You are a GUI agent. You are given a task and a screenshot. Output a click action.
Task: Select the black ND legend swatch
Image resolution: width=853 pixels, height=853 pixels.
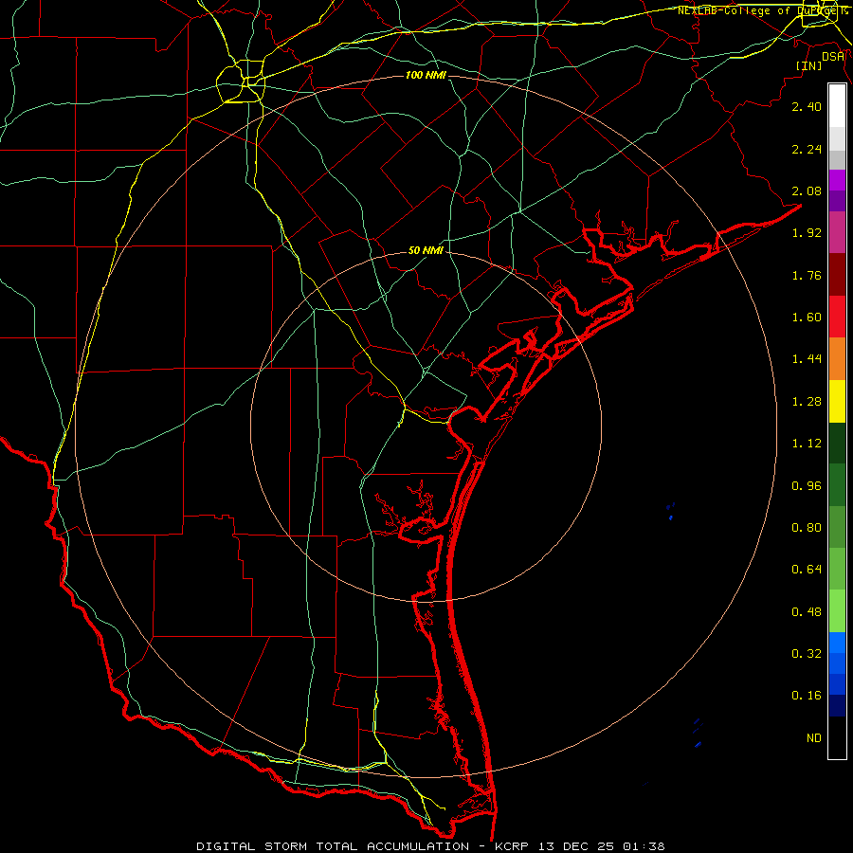[x=837, y=737]
